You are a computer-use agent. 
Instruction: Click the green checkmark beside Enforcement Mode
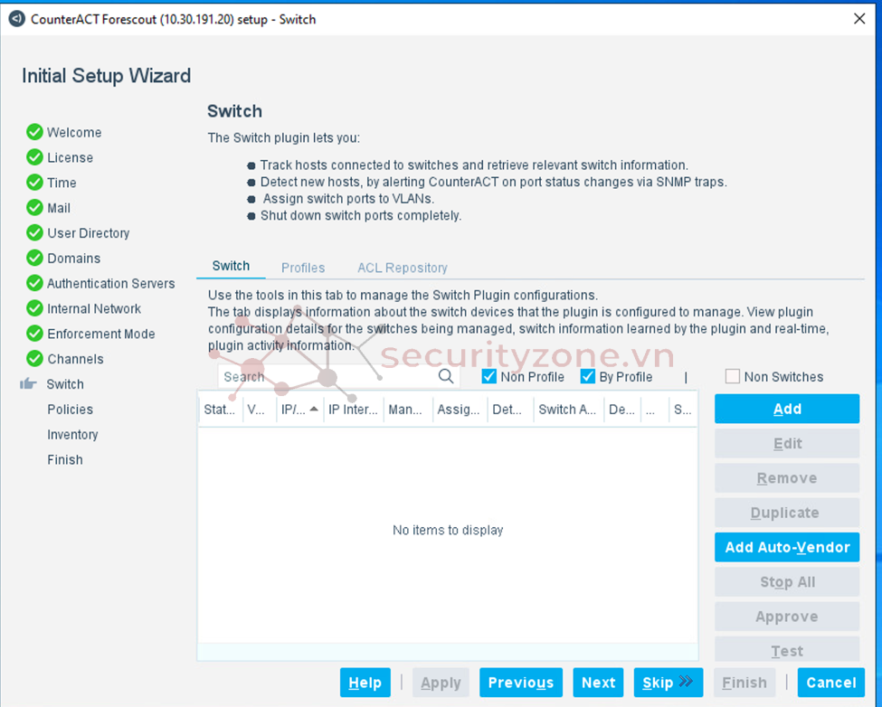pos(34,334)
